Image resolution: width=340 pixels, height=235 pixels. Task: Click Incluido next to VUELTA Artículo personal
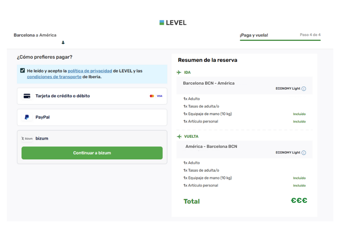coord(299,185)
